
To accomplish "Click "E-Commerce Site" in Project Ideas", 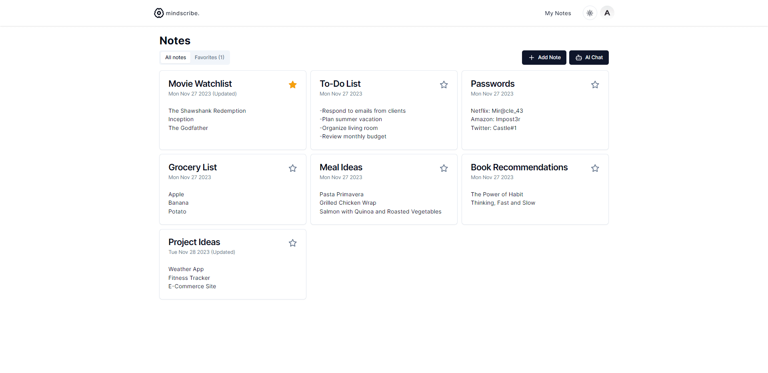I will [192, 286].
